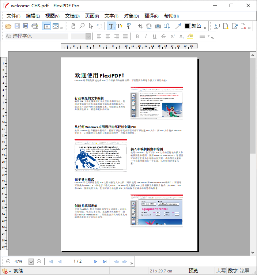
Task: Click the Align left icon
Action: pyautogui.click(x=99, y=36)
